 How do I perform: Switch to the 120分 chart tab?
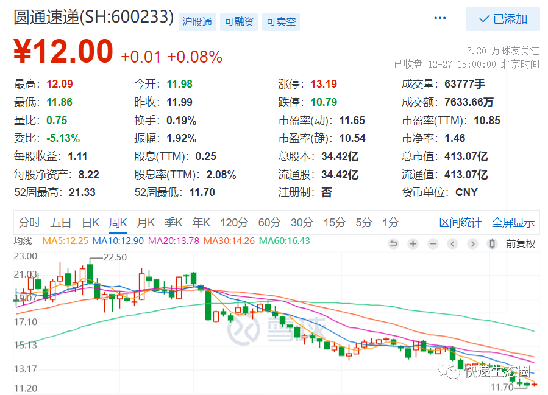point(235,222)
